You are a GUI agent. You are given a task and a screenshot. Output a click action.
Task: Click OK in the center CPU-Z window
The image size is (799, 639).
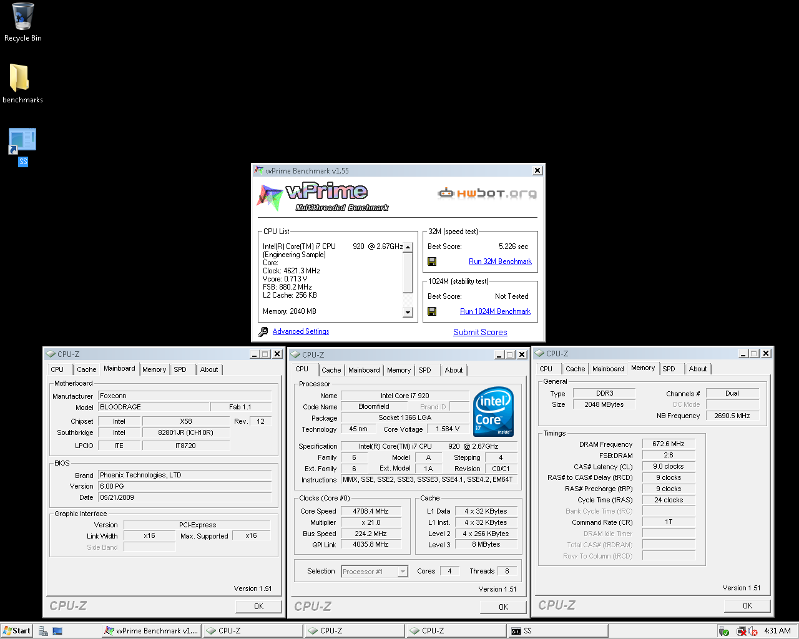(x=503, y=607)
